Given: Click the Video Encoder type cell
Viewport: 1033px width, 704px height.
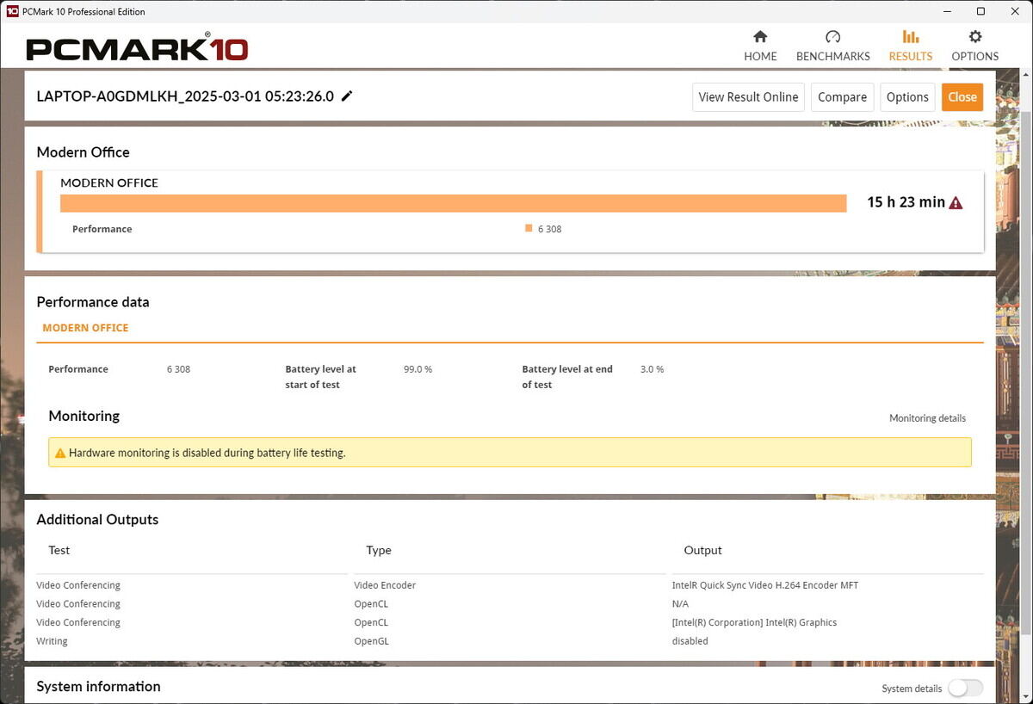Looking at the screenshot, I should point(385,585).
